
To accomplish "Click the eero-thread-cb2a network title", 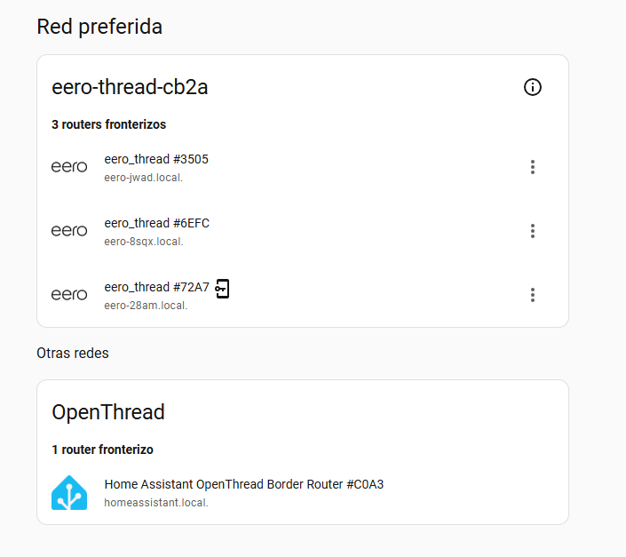I will [130, 87].
